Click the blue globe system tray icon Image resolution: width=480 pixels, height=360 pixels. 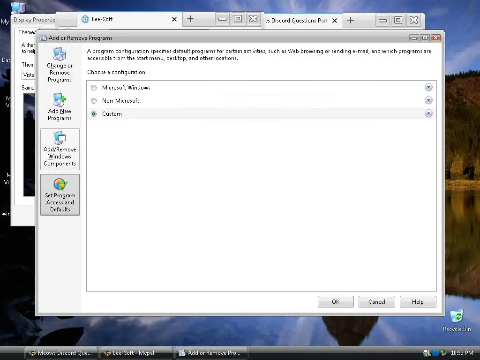click(435, 353)
